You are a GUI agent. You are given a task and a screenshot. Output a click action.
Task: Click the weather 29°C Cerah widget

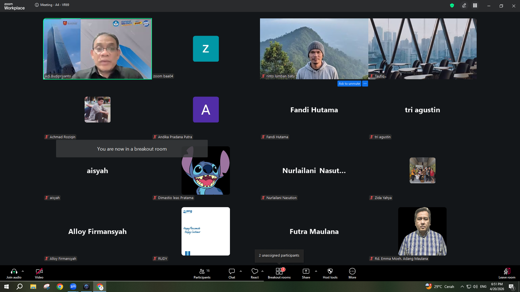coord(440,287)
